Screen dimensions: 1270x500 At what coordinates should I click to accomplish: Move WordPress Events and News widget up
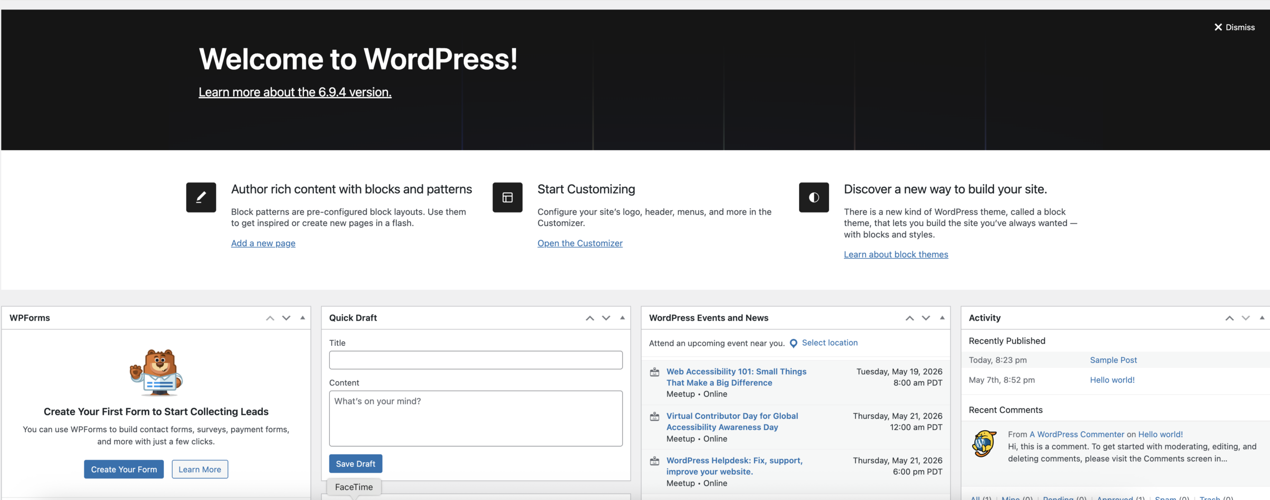pos(910,318)
